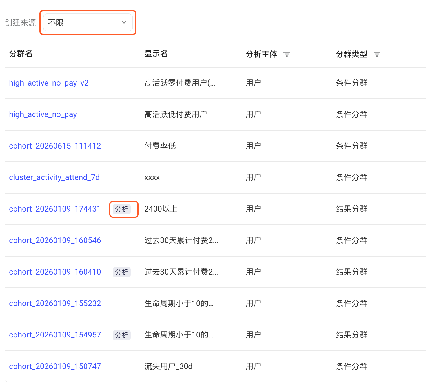The height and width of the screenshot is (387, 426).
Task: Click the 分析 tag beside cohort_20260109_154957
Action: (122, 335)
